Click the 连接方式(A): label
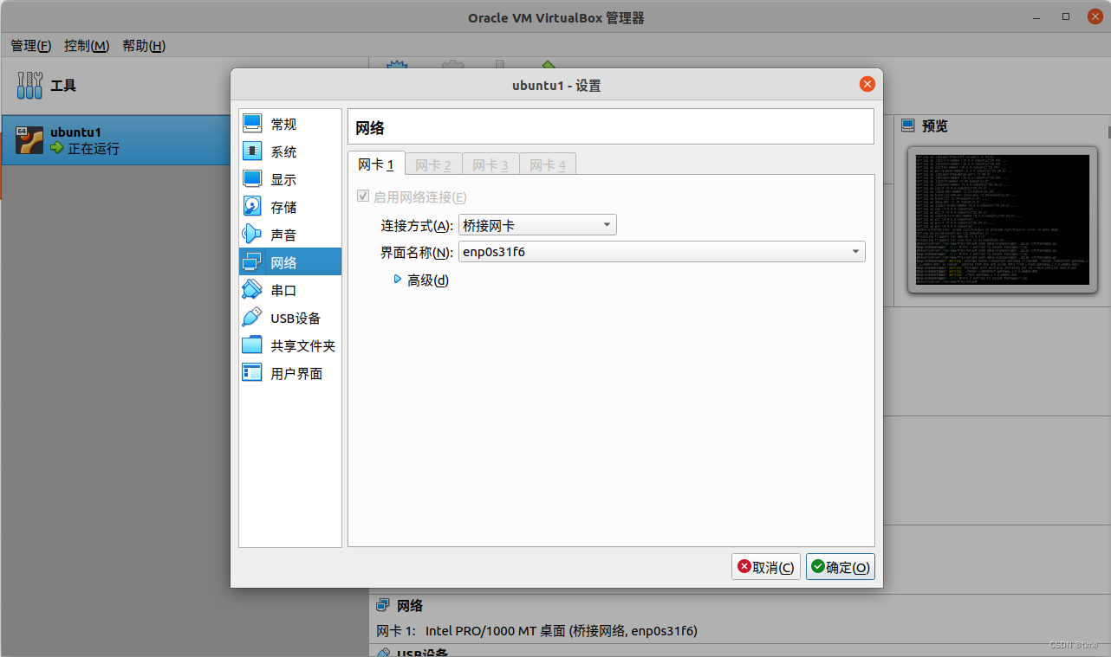 pyautogui.click(x=417, y=226)
